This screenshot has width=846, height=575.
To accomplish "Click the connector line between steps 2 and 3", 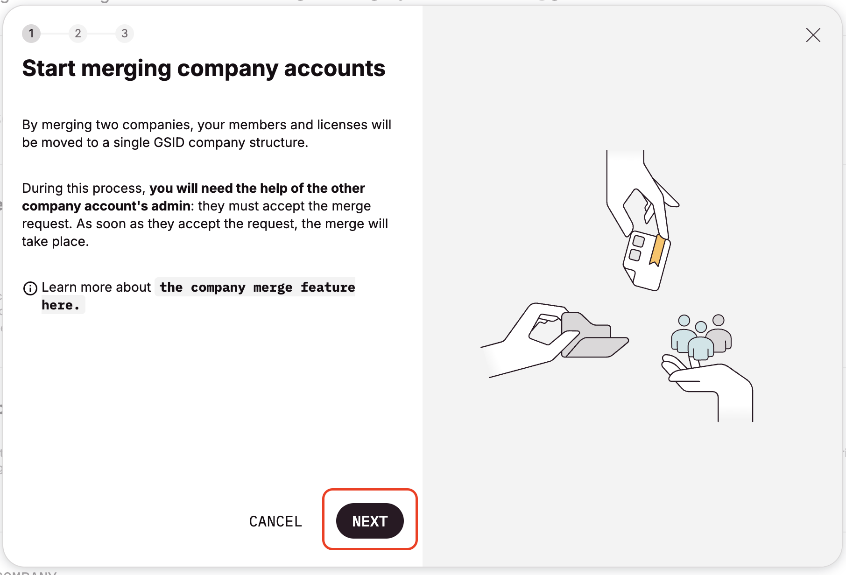I will click(x=101, y=34).
